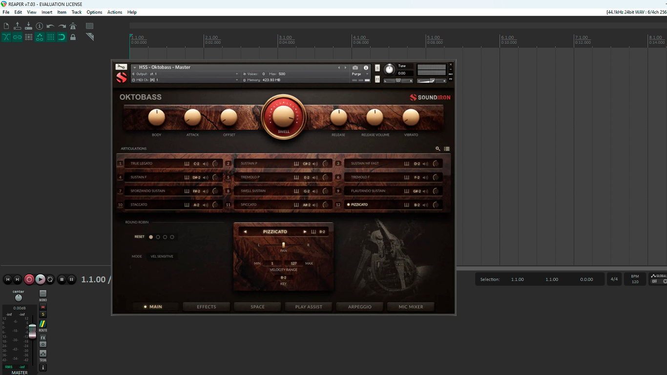Switch to the next articulation after Pizzicato
Image resolution: width=667 pixels, height=375 pixels.
[305, 232]
